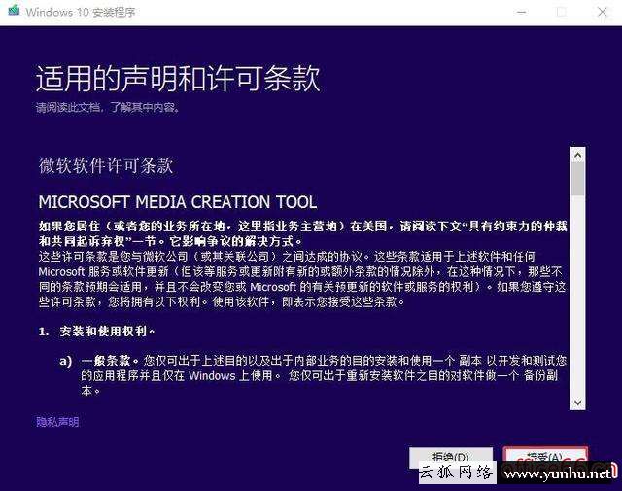Image resolution: width=622 pixels, height=491 pixels.
Task: Click the window title Windows 10 安装程序
Action: coord(81,12)
